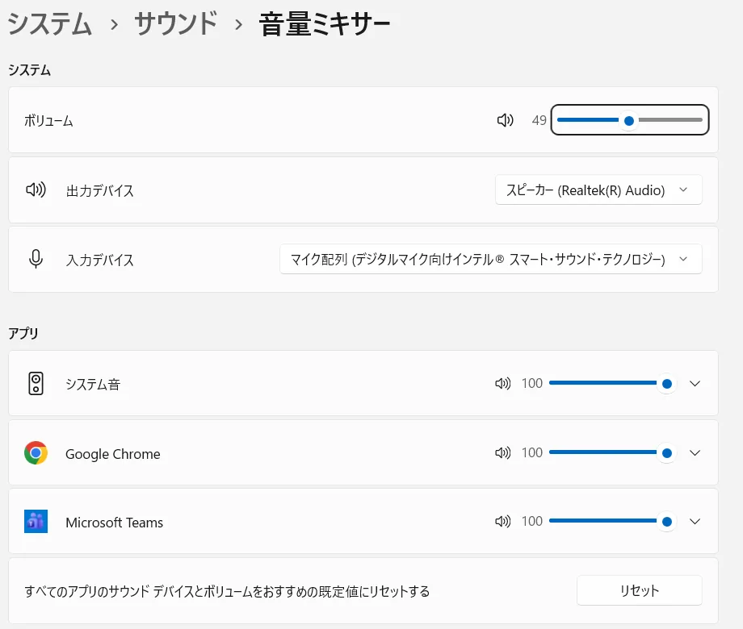
Task: Expand the システム音 row chevron
Action: click(x=695, y=383)
